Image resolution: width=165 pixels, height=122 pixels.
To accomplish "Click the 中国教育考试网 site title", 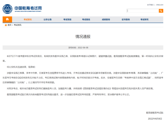I will 28,8.
